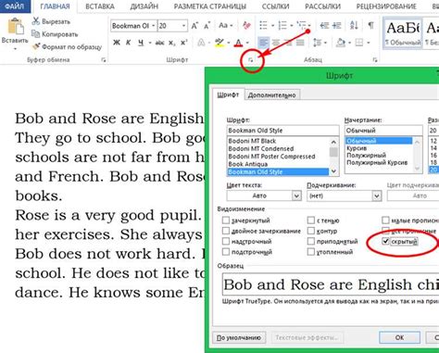Open the Дополнительно tab in Font dialog
This screenshot has width=439, height=353.
272,95
